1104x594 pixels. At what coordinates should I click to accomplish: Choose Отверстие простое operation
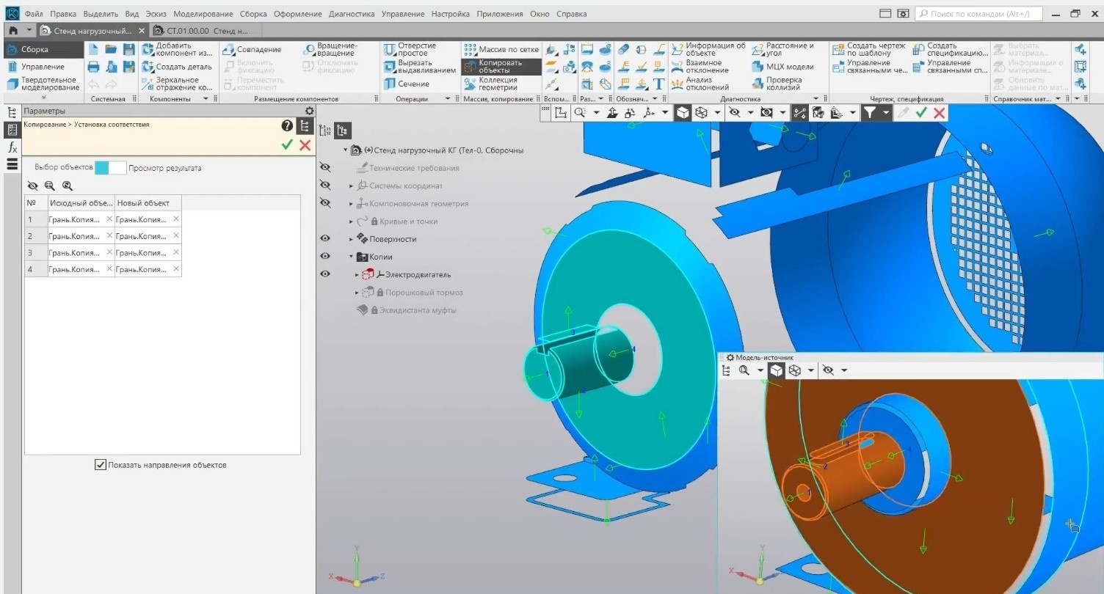410,49
